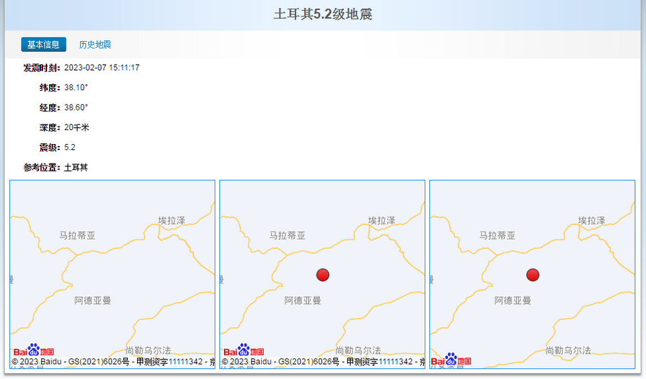Click the red epicenter marker in right map

pyautogui.click(x=533, y=275)
